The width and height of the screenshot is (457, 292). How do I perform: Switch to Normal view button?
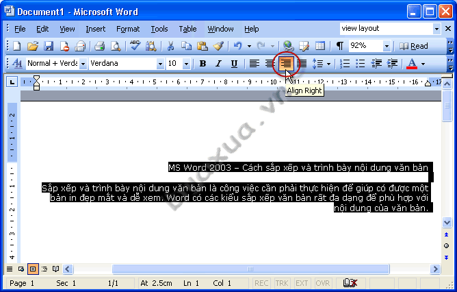pyautogui.click(x=10, y=269)
